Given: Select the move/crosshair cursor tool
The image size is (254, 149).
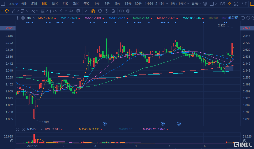Looking at the screenshot, I should tap(7, 11).
